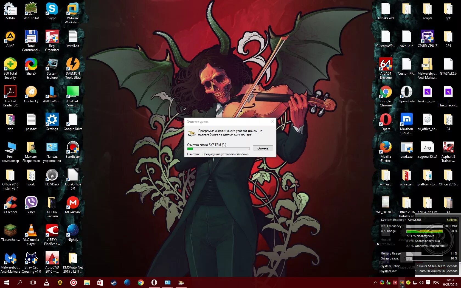Select the Панель управления desktop icon
This screenshot has height=288, width=461.
click(x=52, y=152)
